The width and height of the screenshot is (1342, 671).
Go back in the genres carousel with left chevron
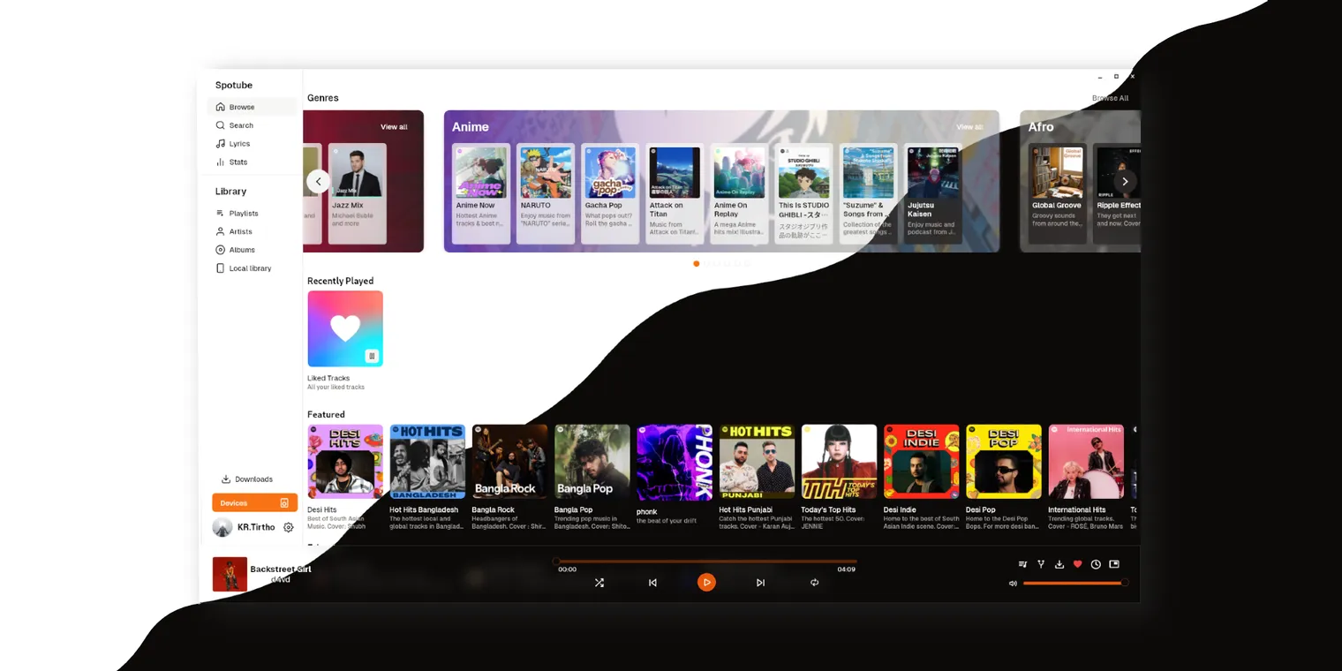tap(318, 181)
